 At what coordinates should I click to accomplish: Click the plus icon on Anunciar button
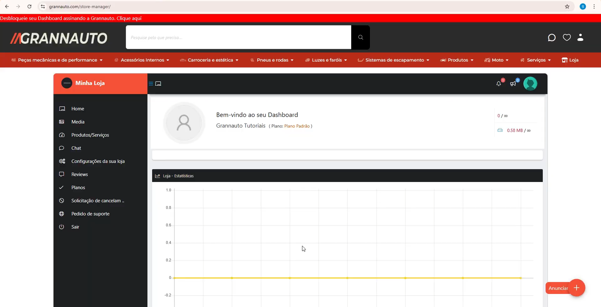[577, 288]
